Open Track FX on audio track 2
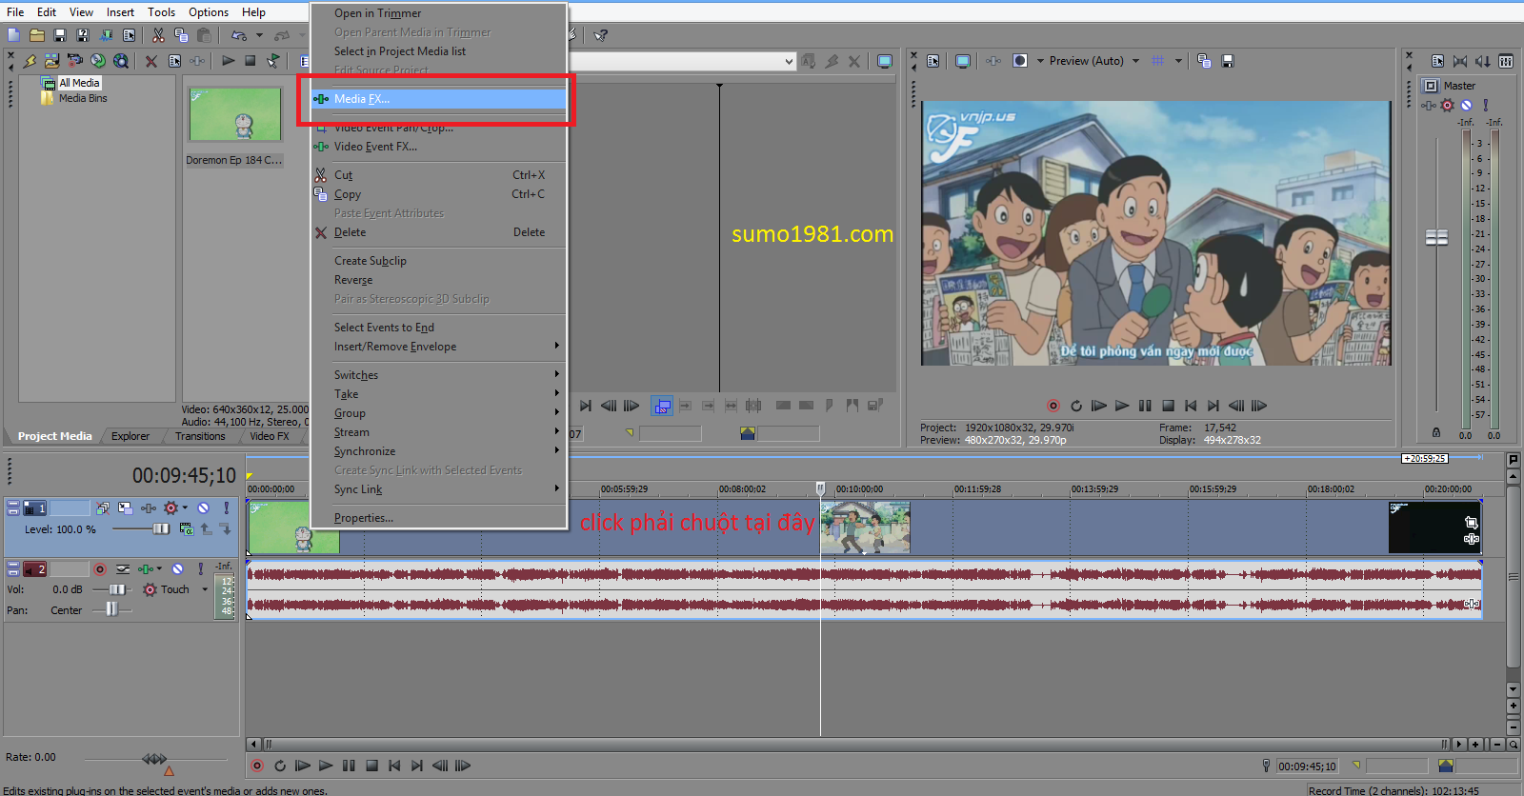Viewport: 1524px width, 796px height. pos(146,569)
